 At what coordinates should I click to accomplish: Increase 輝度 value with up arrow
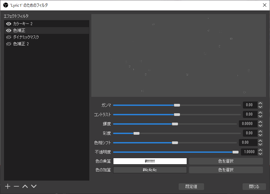(260, 122)
